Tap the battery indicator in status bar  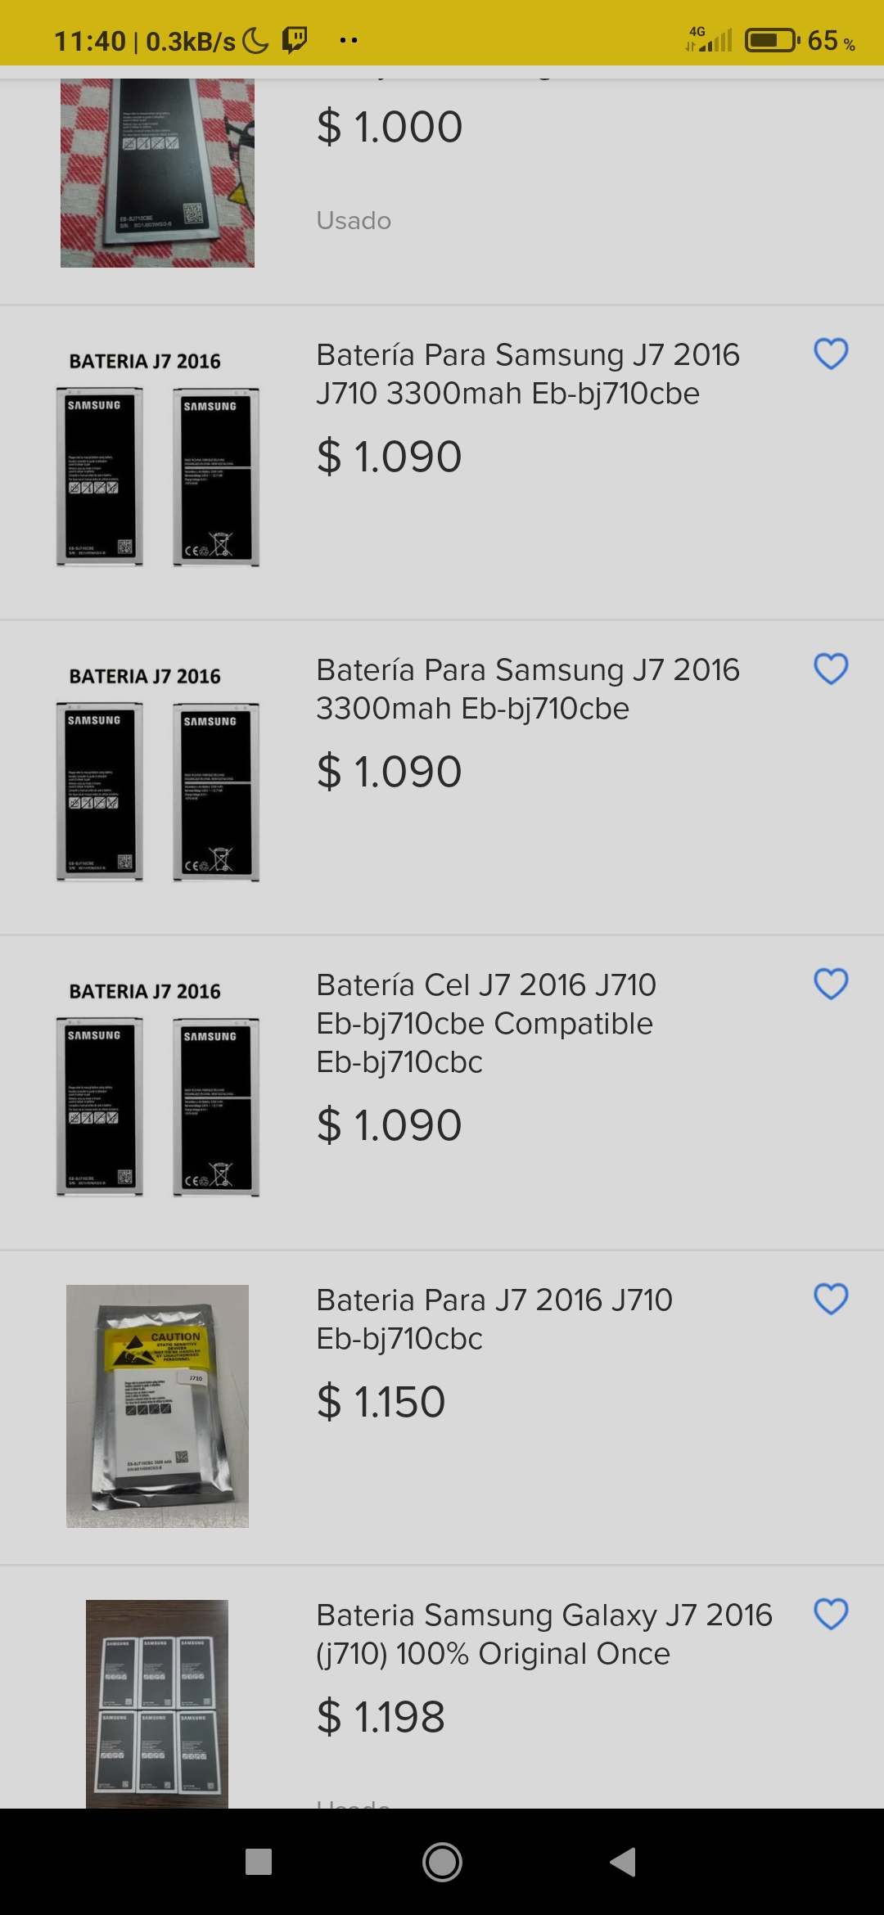771,40
